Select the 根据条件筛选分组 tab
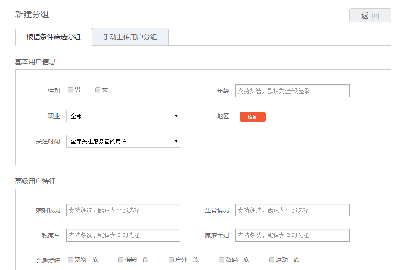This screenshot has height=270, width=399. [x=53, y=37]
